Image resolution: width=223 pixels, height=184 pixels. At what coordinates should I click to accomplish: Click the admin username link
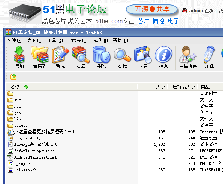click(196, 11)
